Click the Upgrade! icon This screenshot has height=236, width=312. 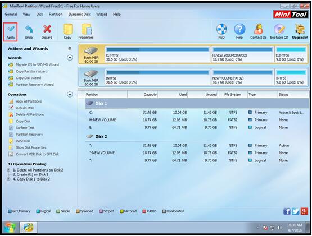(x=300, y=29)
